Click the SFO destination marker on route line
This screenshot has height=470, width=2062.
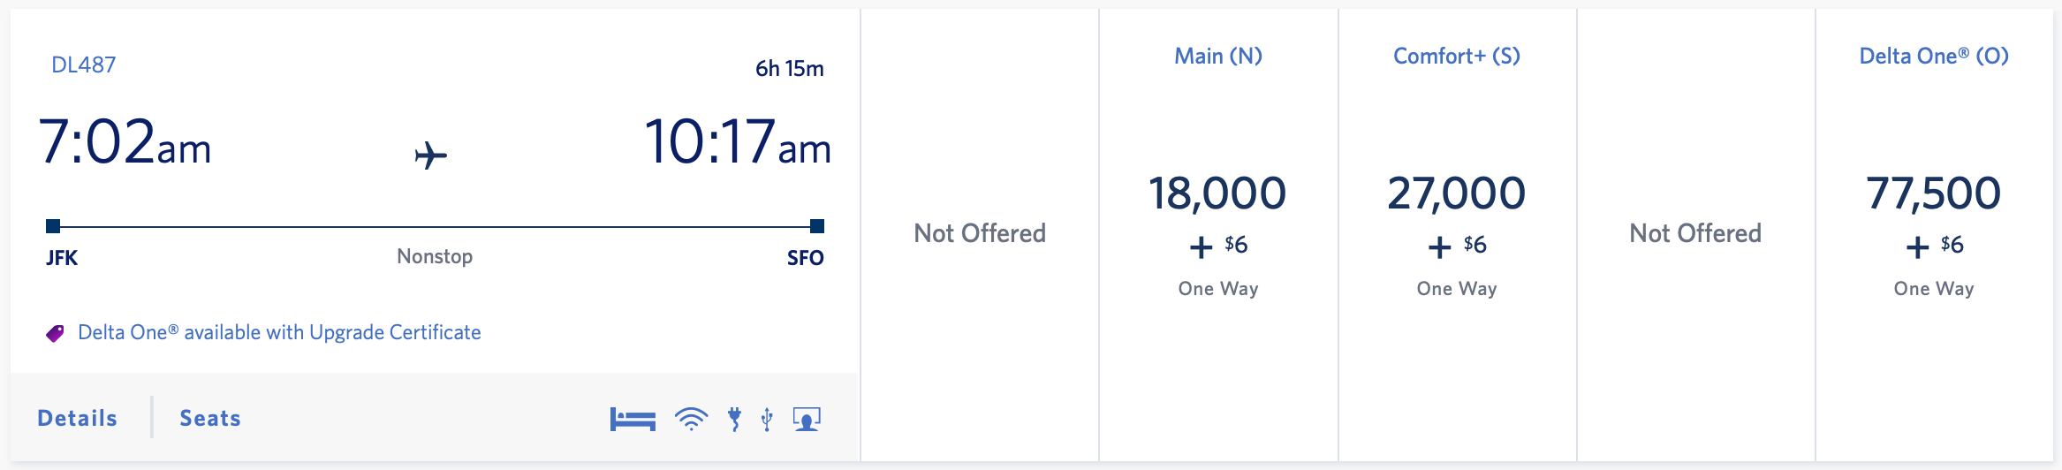(817, 226)
